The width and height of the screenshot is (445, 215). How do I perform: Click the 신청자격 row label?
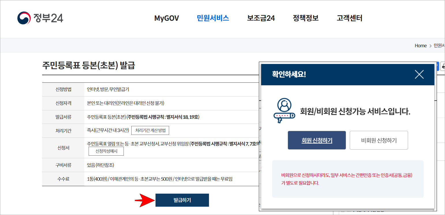pos(63,103)
